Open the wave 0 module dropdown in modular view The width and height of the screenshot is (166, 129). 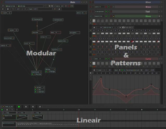point(10,46)
